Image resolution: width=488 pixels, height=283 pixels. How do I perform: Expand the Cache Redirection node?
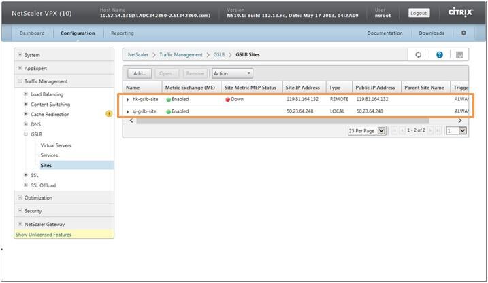coord(26,114)
